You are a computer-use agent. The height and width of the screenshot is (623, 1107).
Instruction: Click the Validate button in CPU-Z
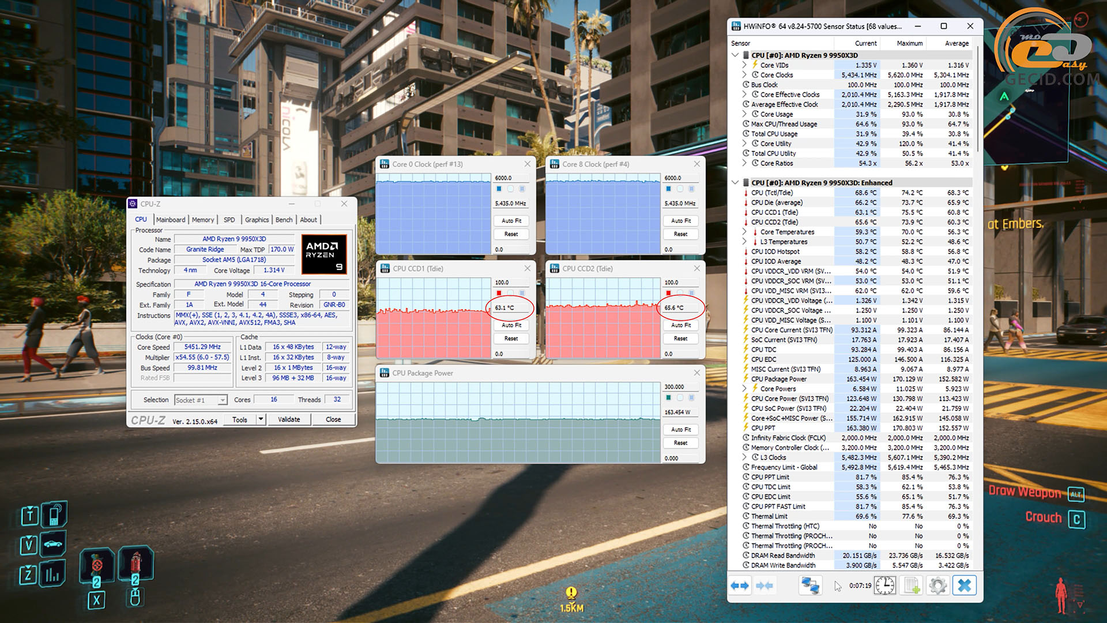click(289, 419)
